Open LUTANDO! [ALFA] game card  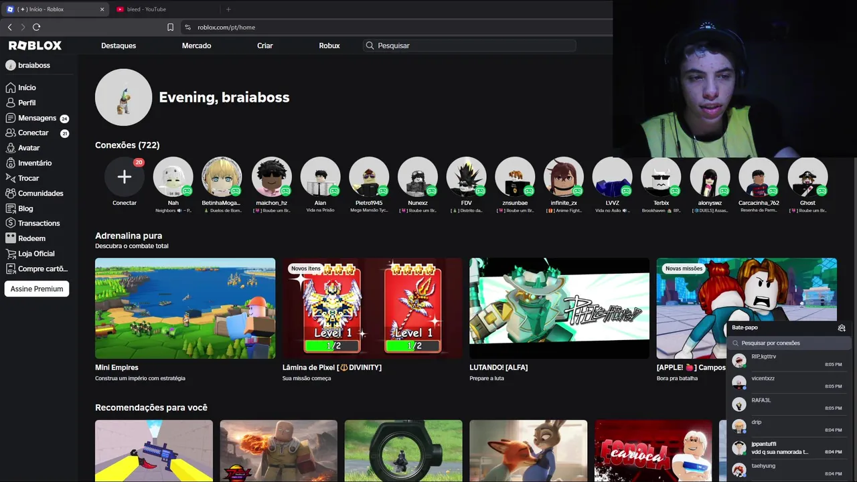point(559,320)
